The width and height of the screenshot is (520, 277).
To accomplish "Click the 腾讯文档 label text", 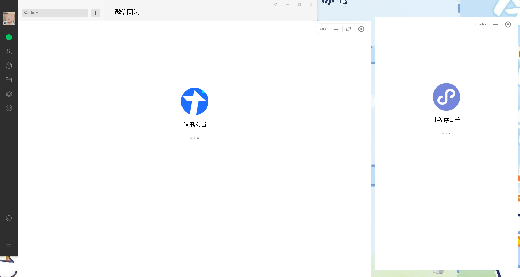I will pos(195,125).
